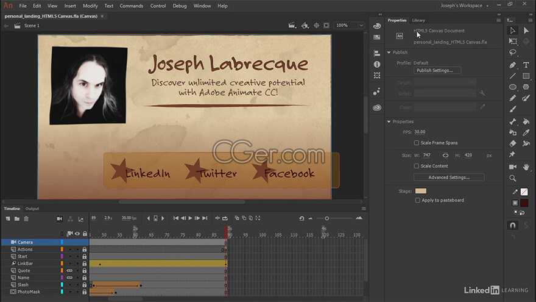Viewport: 536px width, 302px height.
Task: Unlock the Start layer
Action: [85, 256]
